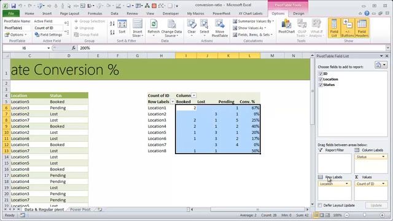Click Sort A to Z icon
The image size is (393, 221).
click(112, 24)
